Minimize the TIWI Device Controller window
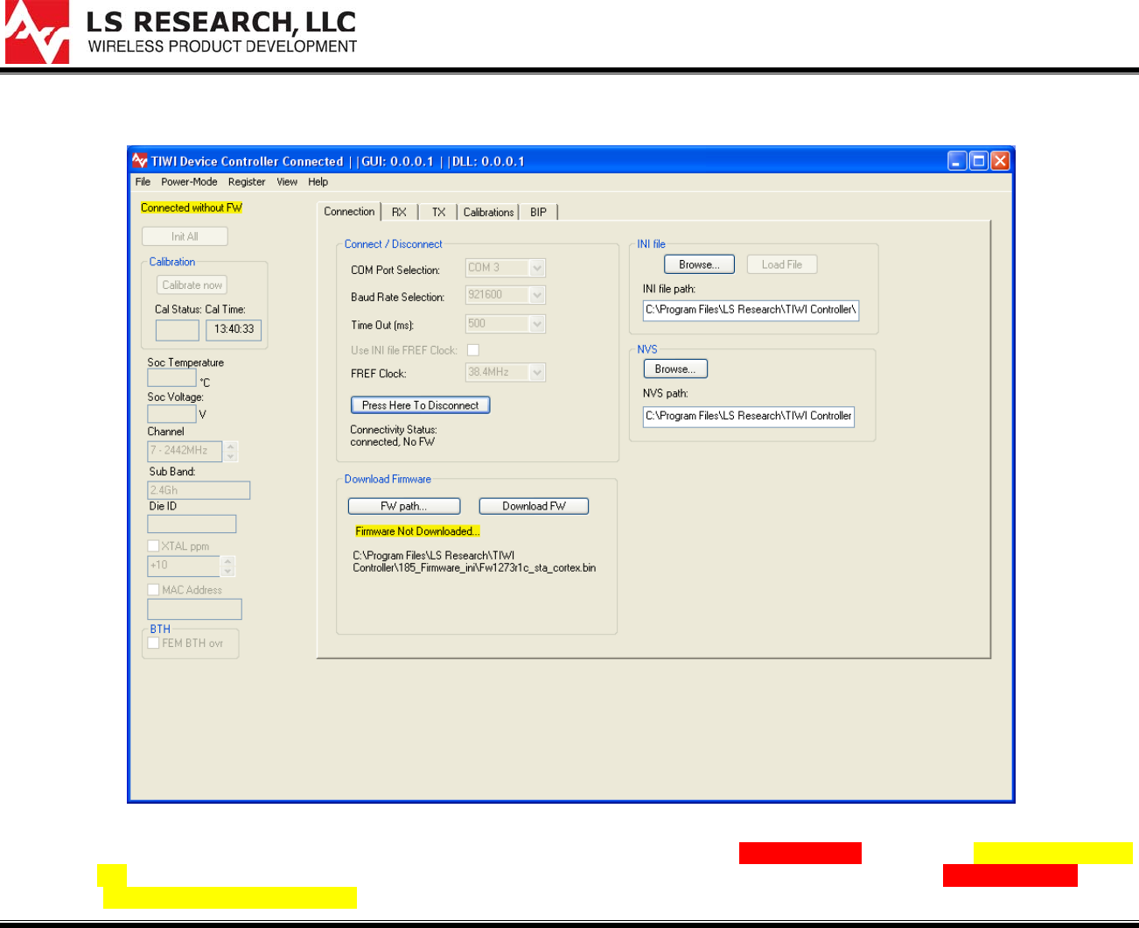Image resolution: width=1139 pixels, height=928 pixels. (958, 161)
